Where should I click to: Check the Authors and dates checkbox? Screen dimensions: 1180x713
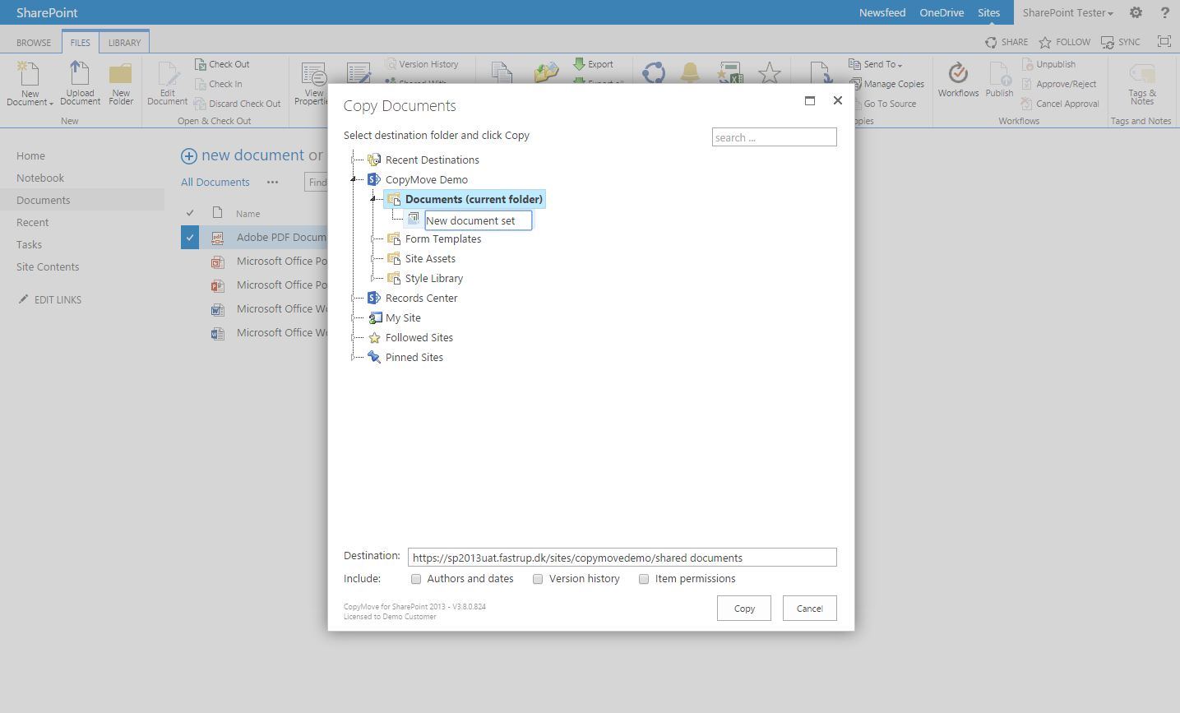pyautogui.click(x=416, y=579)
